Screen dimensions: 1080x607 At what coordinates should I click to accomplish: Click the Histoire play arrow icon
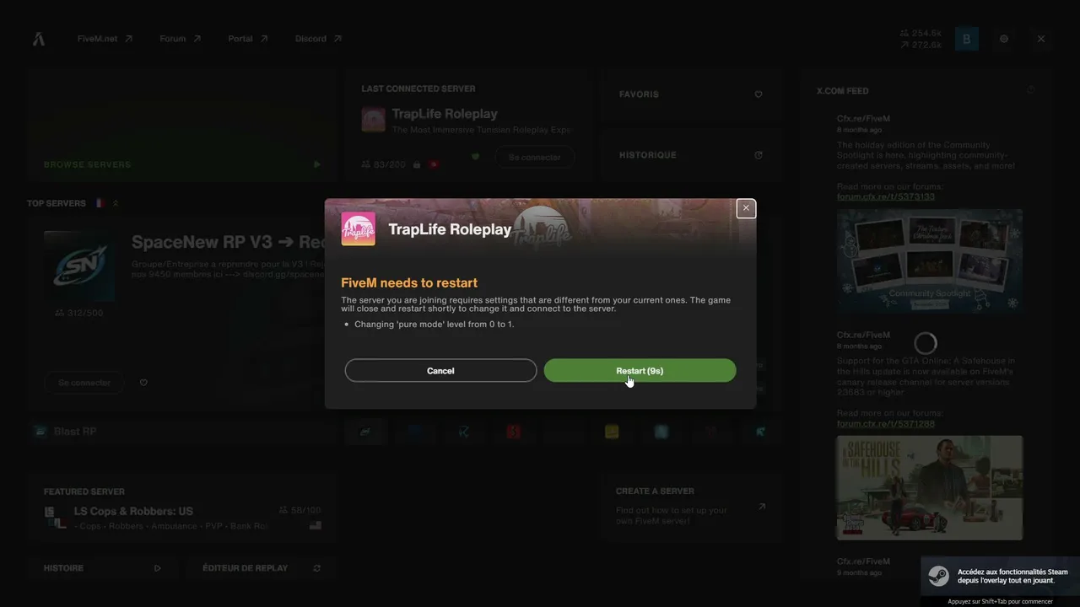point(157,568)
